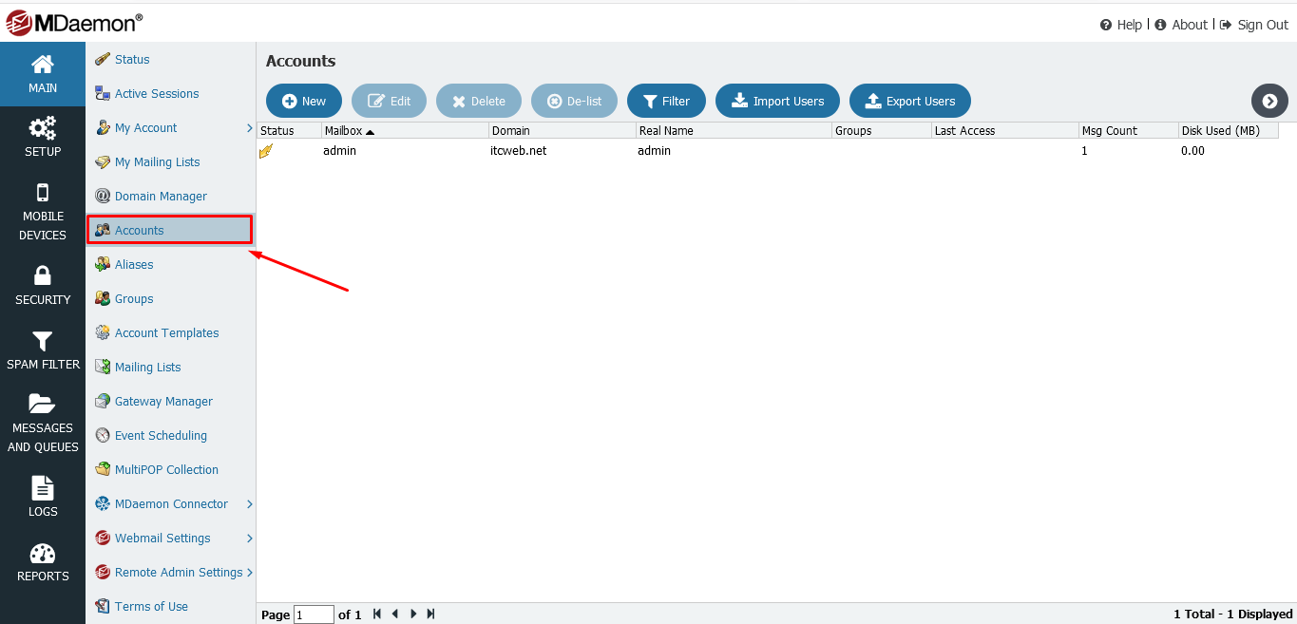This screenshot has width=1297, height=624.
Task: Click the Active Sessions icon
Action: click(103, 93)
